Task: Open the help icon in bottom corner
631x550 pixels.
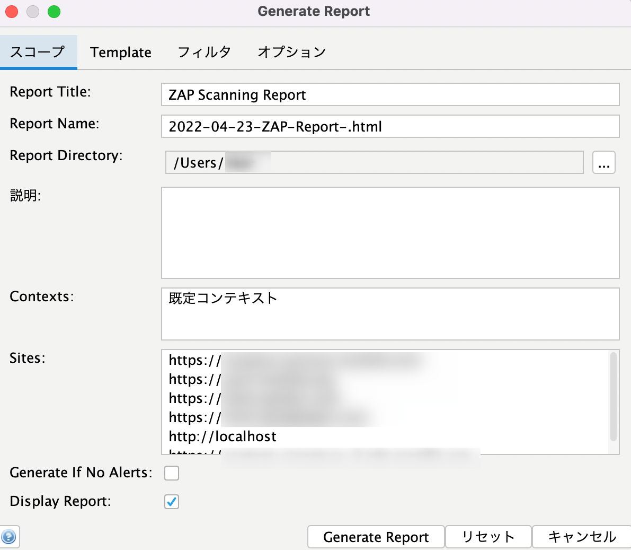Action: (9, 537)
